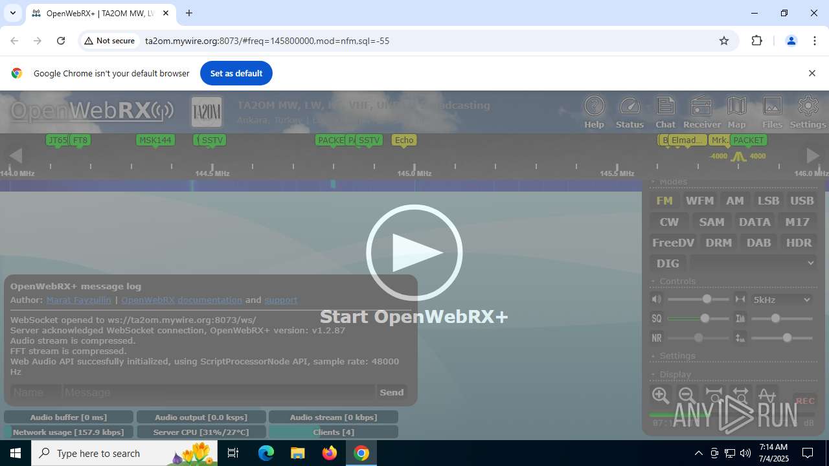Toggle the NR noise reduction button
Image resolution: width=829 pixels, height=466 pixels.
tap(657, 338)
